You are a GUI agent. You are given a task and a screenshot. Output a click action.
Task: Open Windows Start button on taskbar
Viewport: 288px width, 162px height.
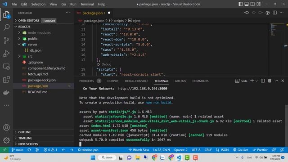coord(93,157)
